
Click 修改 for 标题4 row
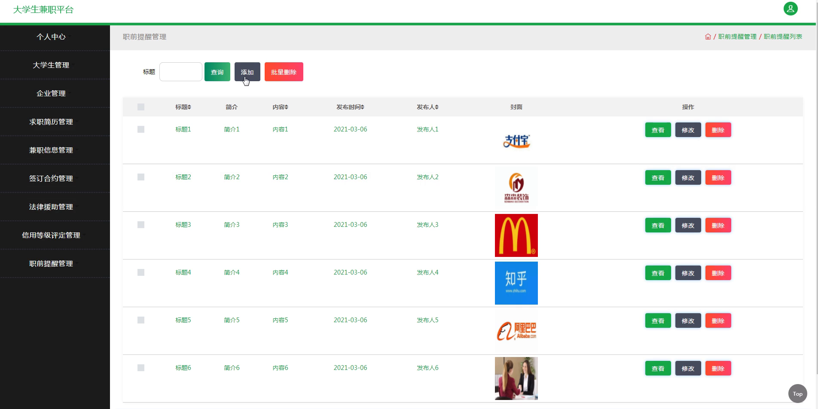(688, 273)
